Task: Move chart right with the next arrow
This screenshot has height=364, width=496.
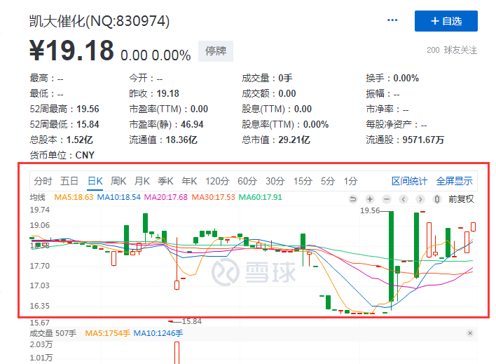Action: (420, 199)
